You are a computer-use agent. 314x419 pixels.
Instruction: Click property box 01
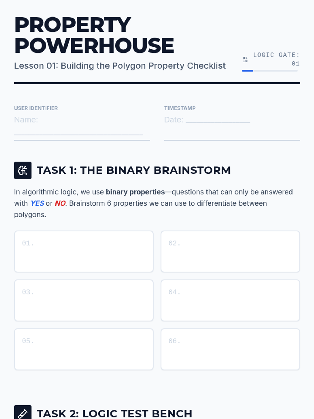point(84,251)
